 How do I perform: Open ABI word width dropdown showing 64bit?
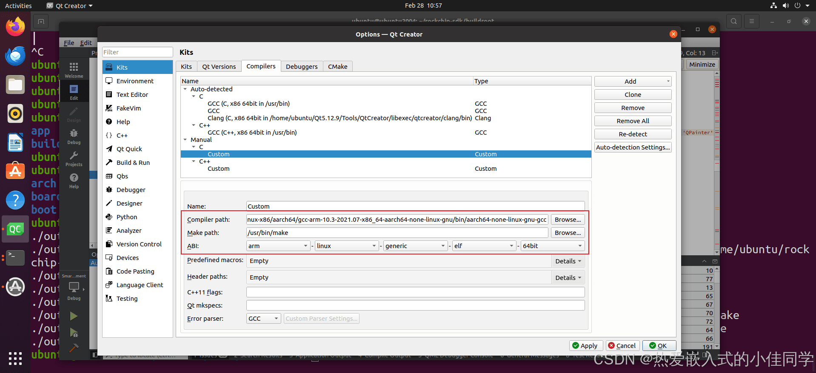553,246
